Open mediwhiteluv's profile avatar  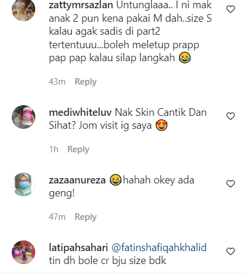coord(24,117)
